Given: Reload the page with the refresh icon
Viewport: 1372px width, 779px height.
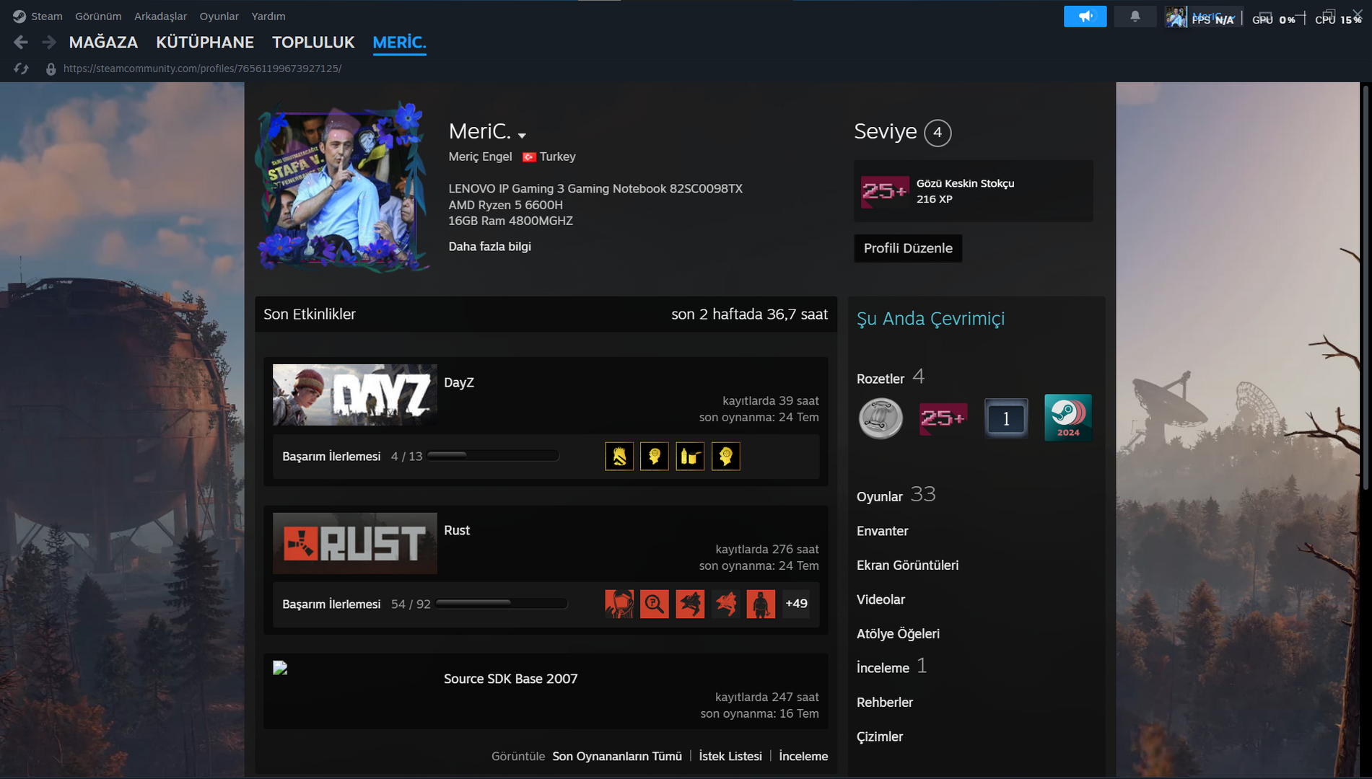Looking at the screenshot, I should [21, 69].
